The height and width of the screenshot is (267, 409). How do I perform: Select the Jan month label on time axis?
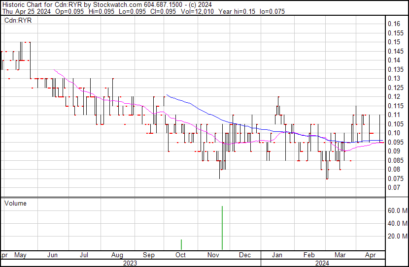click(277, 255)
